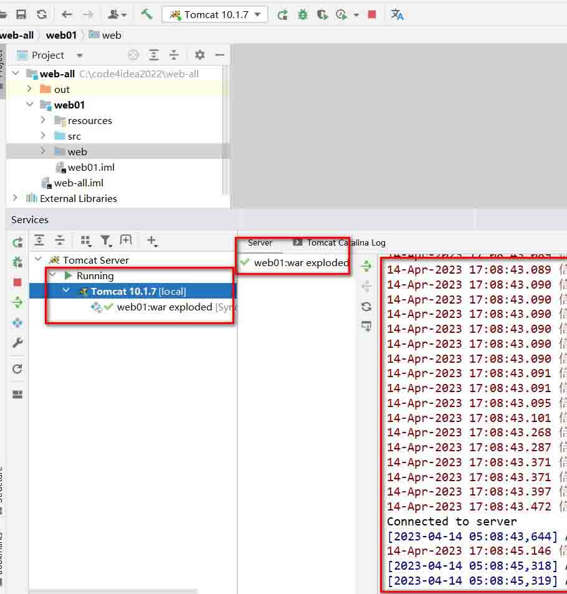Image resolution: width=567 pixels, height=594 pixels.
Task: Expand all in Project panel
Action: click(153, 55)
